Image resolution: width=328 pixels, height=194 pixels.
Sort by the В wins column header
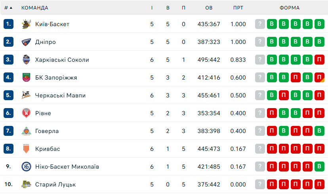(x=168, y=8)
